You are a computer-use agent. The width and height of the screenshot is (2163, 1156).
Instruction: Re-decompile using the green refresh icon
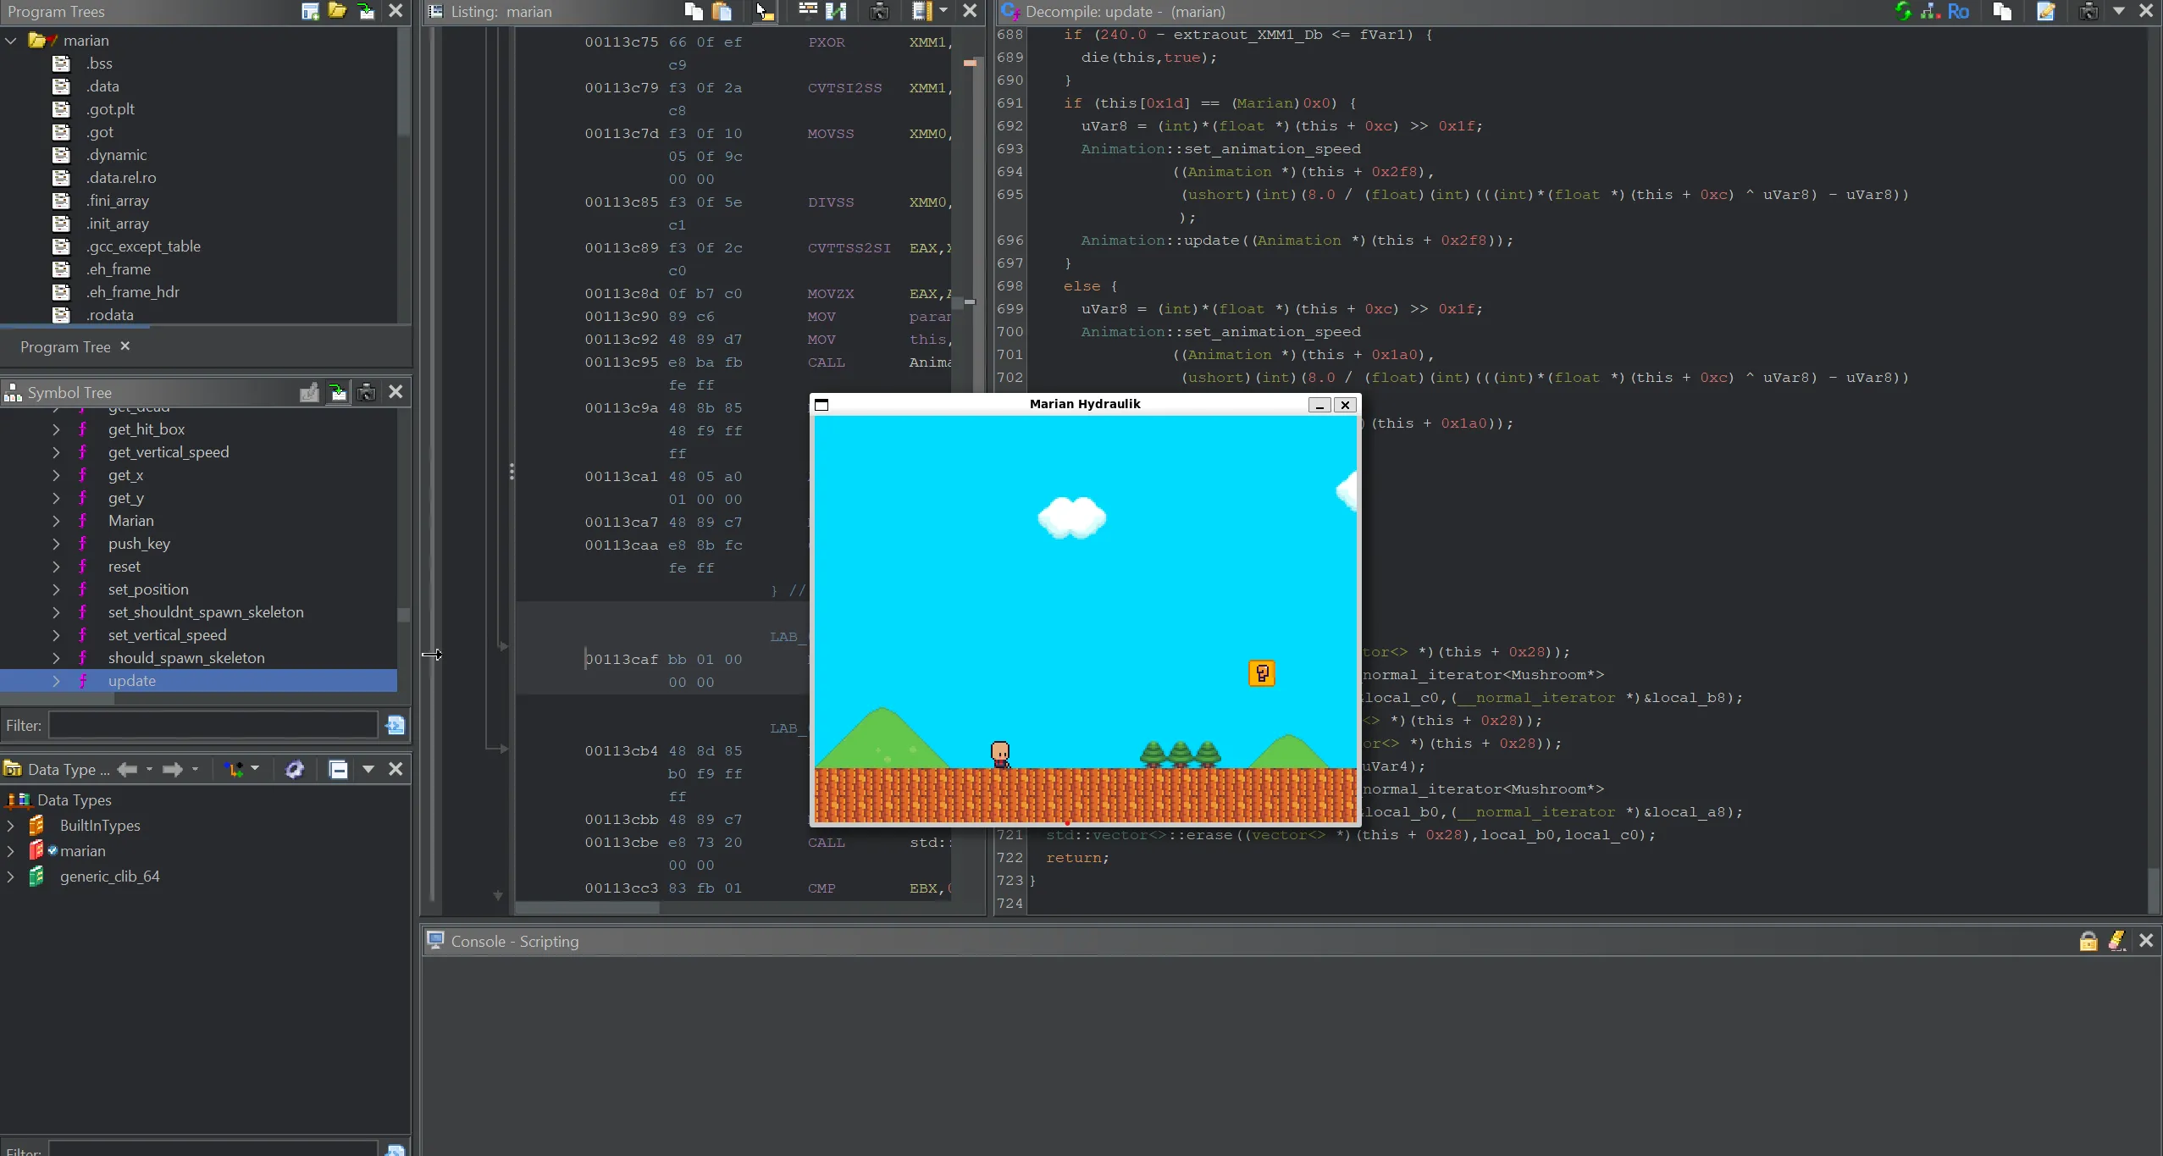tap(1902, 11)
